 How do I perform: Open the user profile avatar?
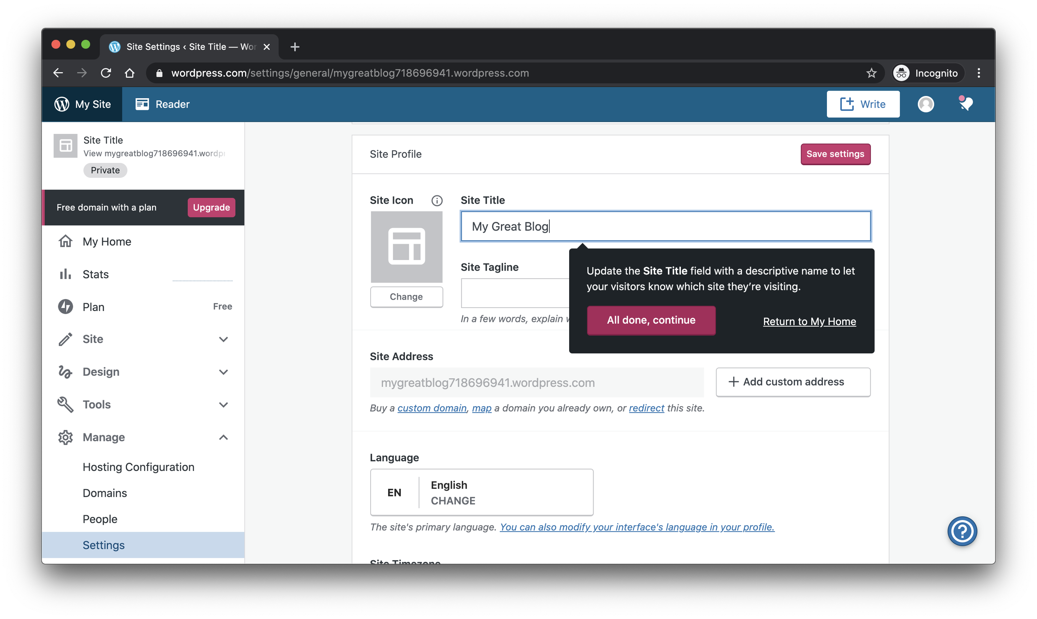pyautogui.click(x=926, y=104)
